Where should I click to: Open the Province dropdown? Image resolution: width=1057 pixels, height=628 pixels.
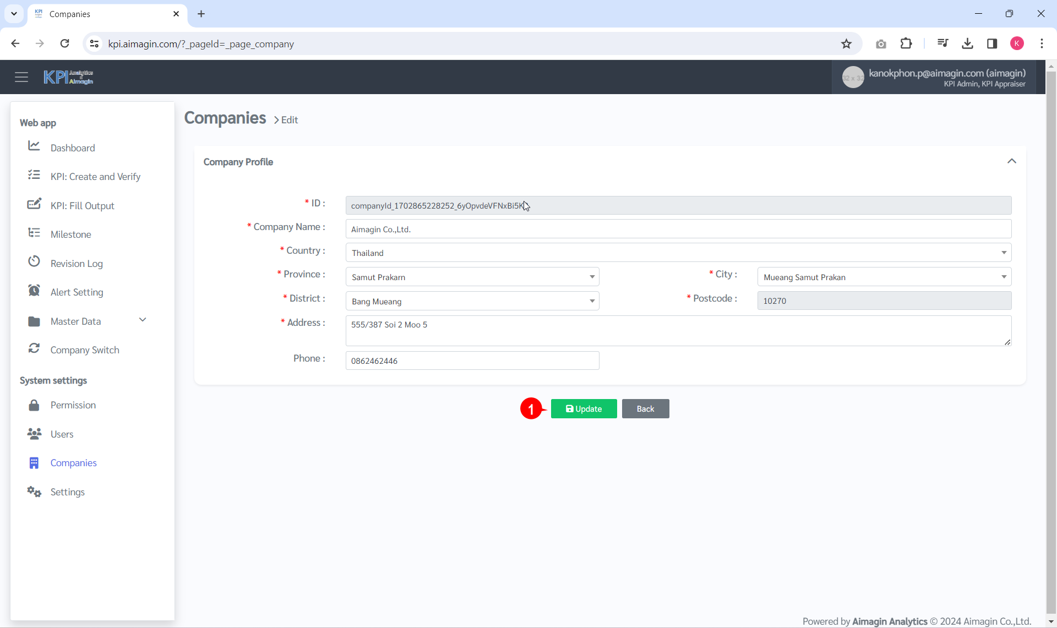(472, 277)
